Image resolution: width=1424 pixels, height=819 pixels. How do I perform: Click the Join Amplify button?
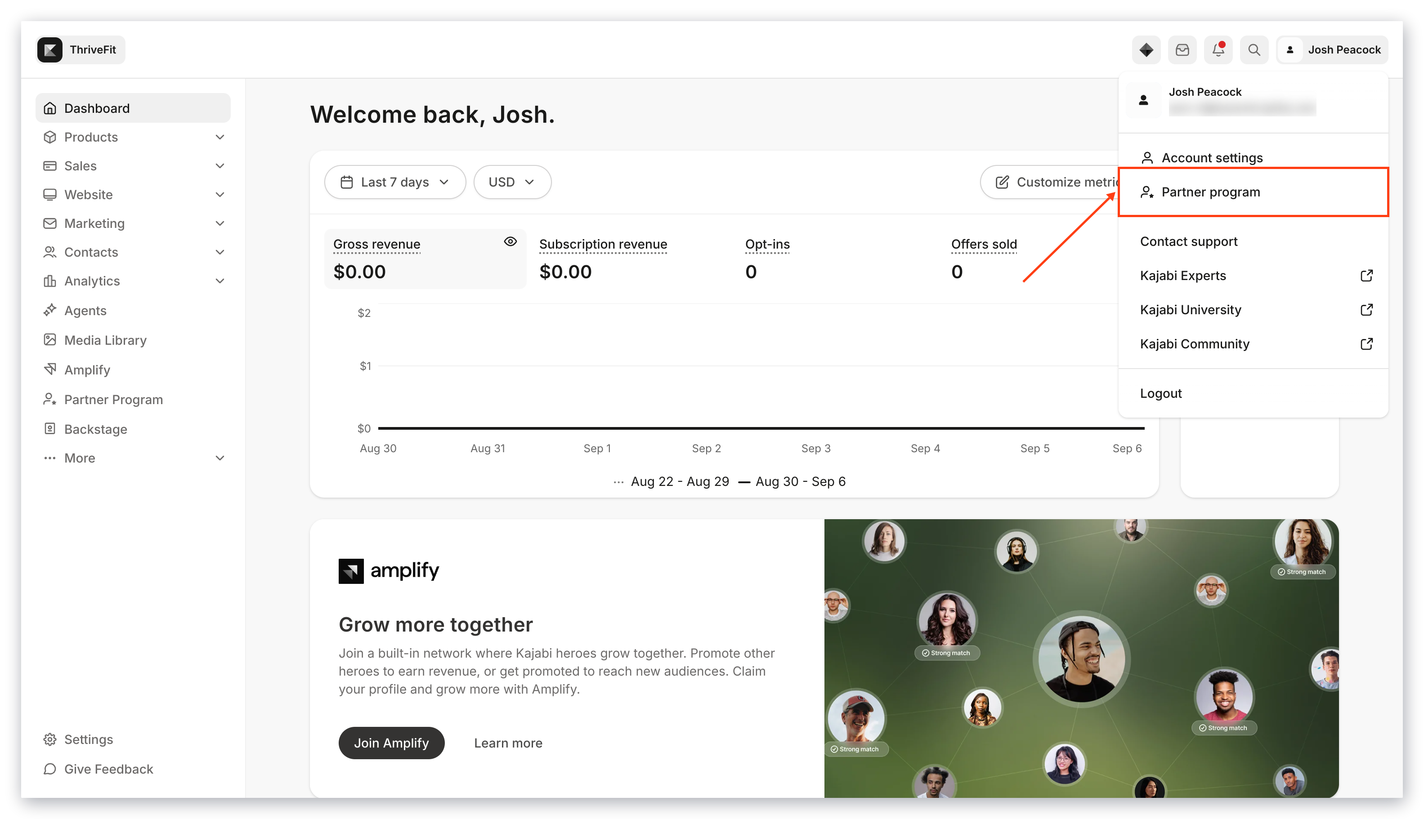(391, 743)
